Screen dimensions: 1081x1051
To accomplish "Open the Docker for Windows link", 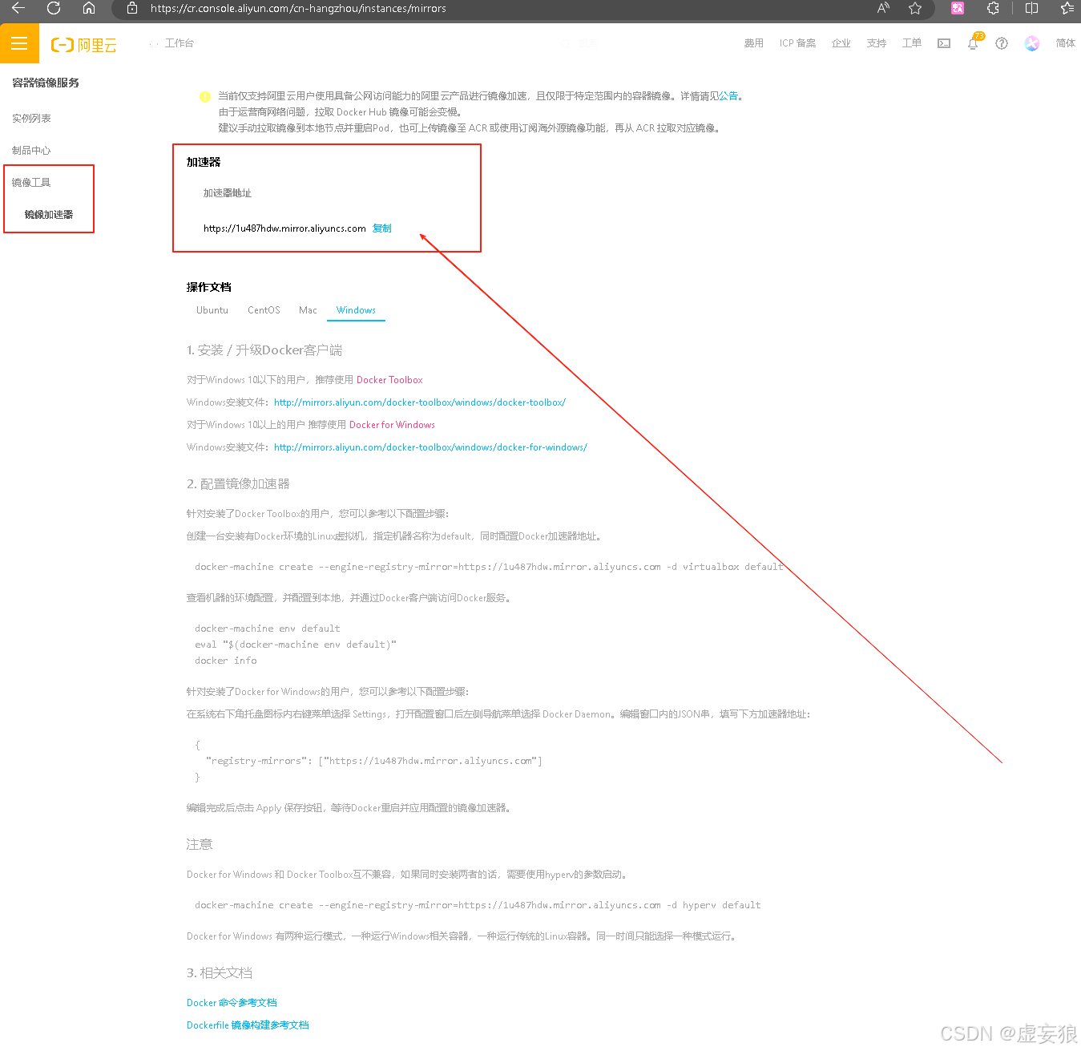I will point(392,425).
